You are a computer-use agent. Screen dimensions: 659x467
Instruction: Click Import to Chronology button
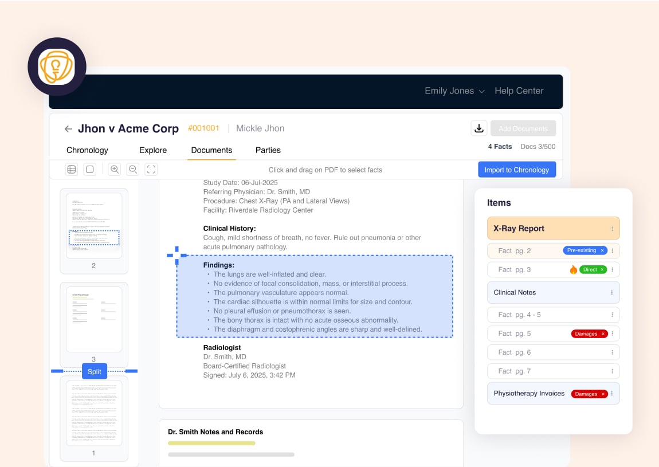[516, 170]
